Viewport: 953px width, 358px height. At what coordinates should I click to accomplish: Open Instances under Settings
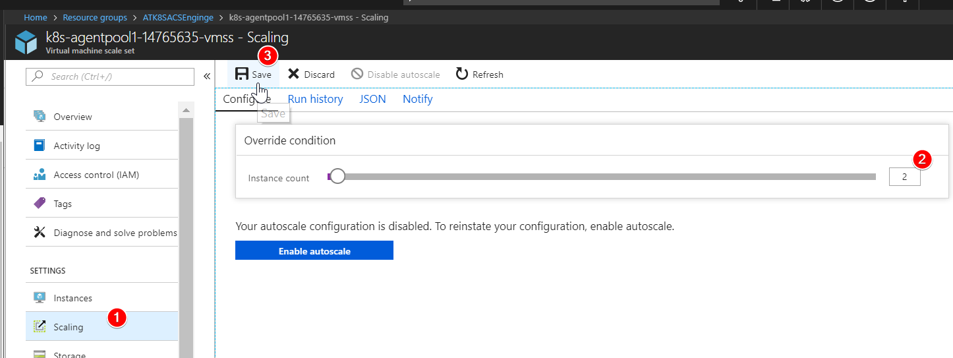pos(101,298)
